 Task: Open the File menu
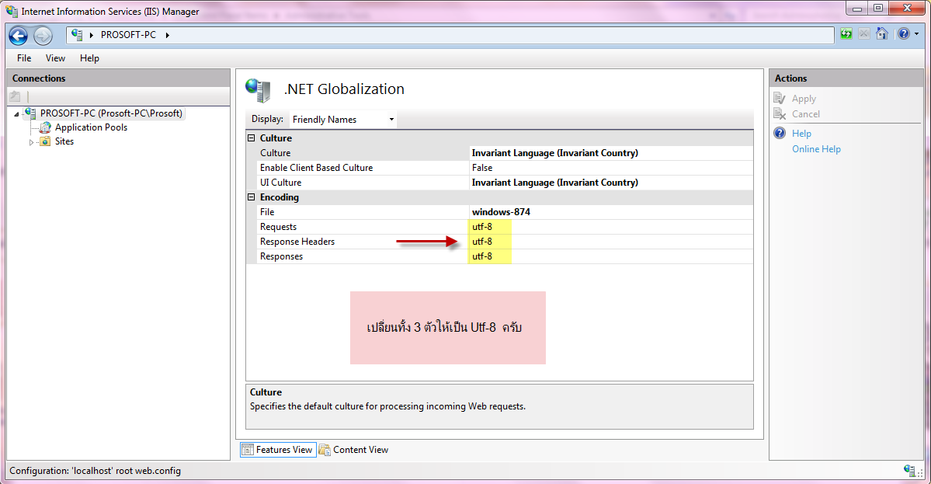pos(24,58)
